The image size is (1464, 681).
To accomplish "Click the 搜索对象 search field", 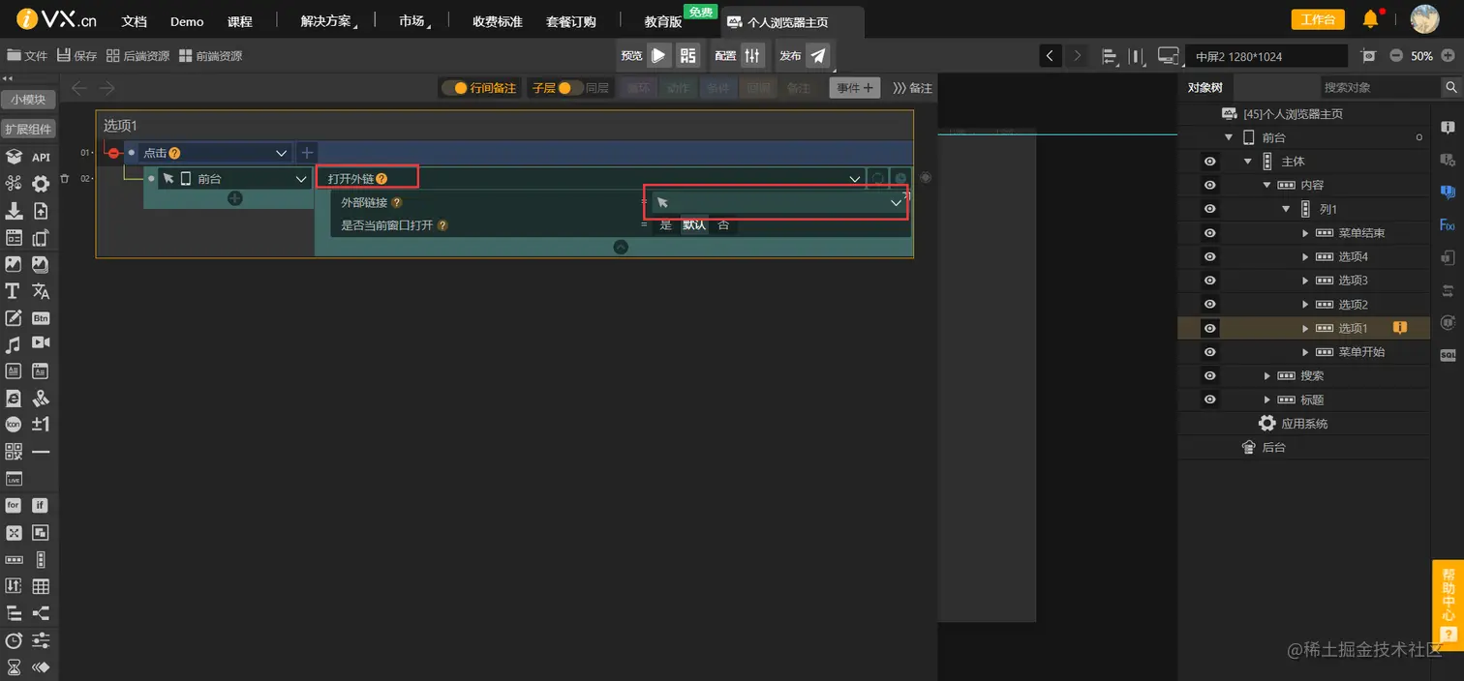I will pyautogui.click(x=1379, y=87).
